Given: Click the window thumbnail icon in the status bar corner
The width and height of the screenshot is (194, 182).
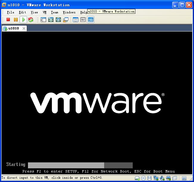Looking at the screenshot, I should tap(184, 178).
